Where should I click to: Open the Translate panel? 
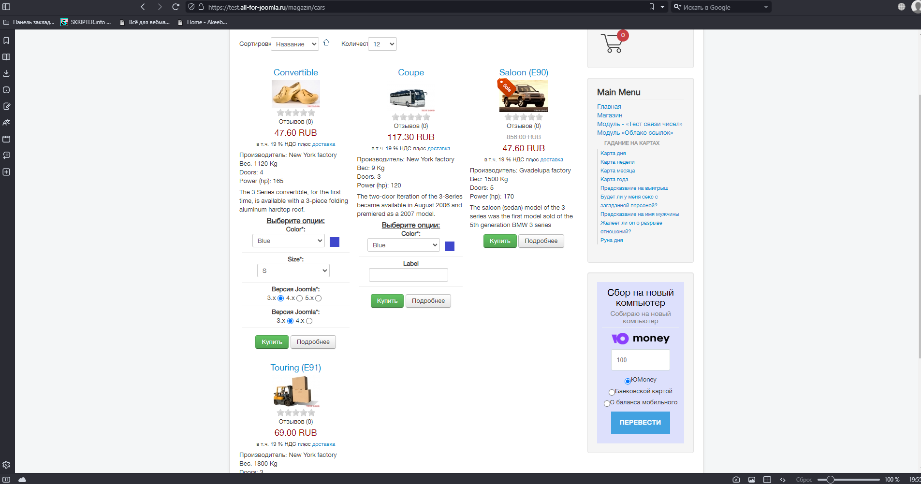point(6,123)
